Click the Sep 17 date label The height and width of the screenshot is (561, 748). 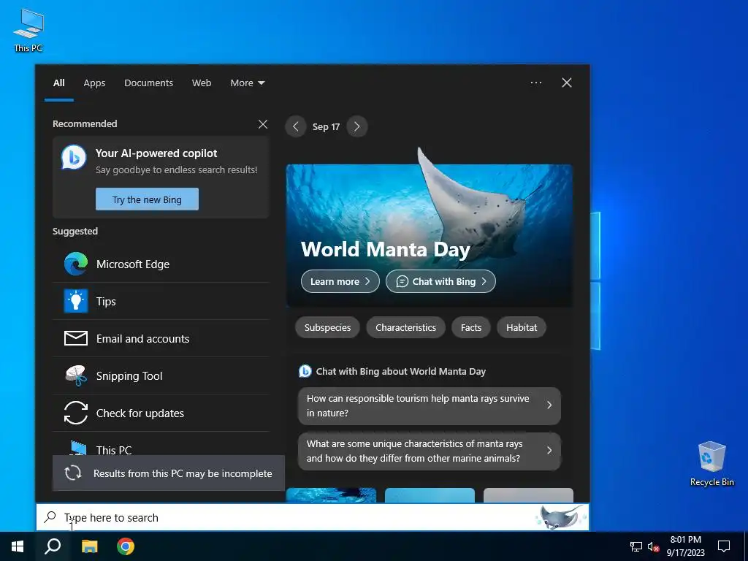tap(326, 126)
